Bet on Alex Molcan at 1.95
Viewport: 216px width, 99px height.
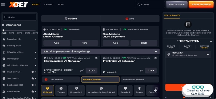pyautogui.click(x=57, y=43)
